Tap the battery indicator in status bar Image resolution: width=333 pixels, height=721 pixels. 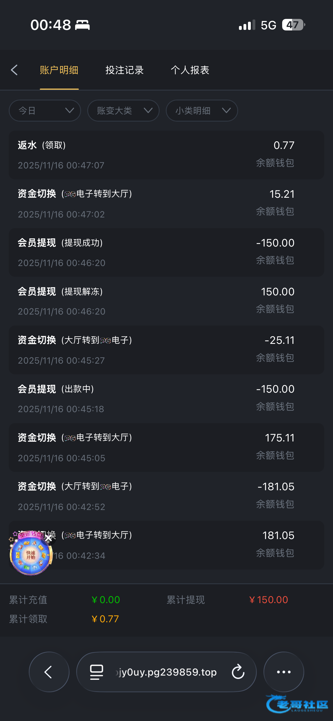[x=293, y=25]
